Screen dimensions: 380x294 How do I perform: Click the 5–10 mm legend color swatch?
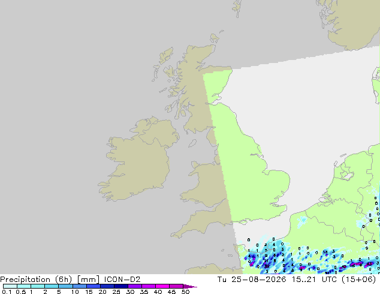pos(65,286)
